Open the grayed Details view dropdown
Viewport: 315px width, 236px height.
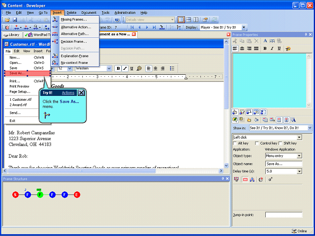coord(172,20)
